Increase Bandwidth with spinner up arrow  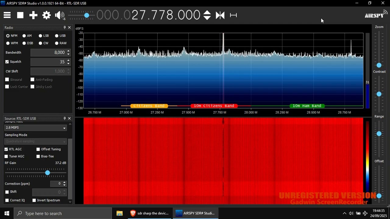[68, 51]
